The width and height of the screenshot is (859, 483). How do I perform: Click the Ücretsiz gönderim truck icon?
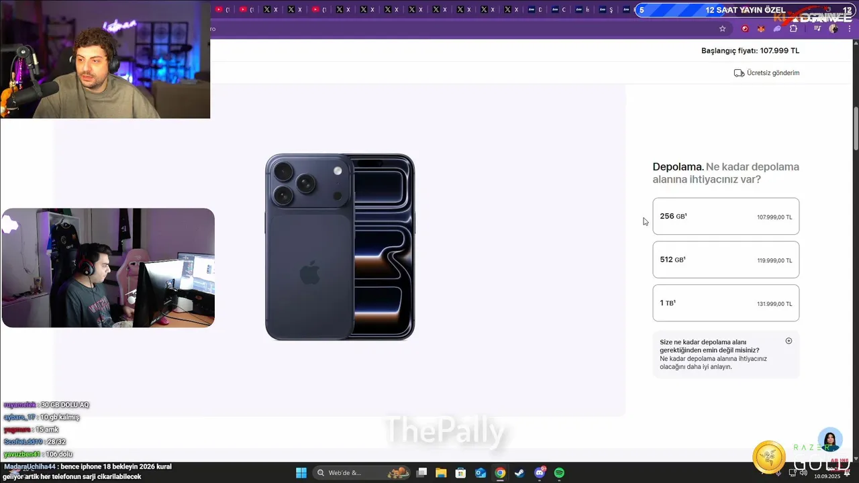(739, 73)
